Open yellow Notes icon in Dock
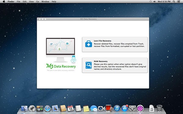183x114 pixels. pyautogui.click(x=86, y=109)
